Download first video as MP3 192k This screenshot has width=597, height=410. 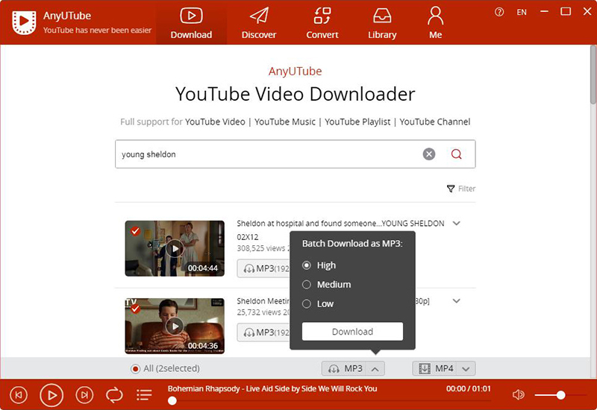pos(263,268)
